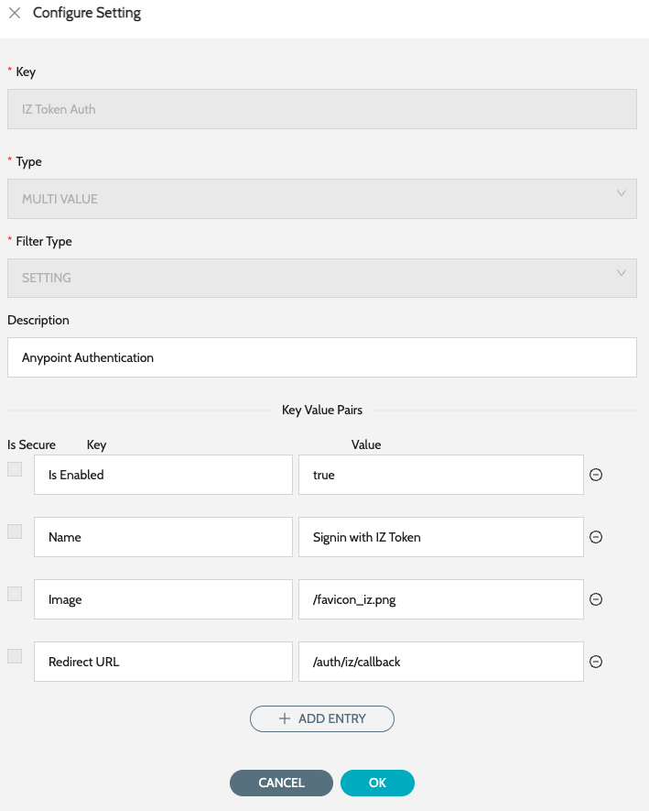Toggle Is Secure for Is Enabled row

tap(15, 469)
